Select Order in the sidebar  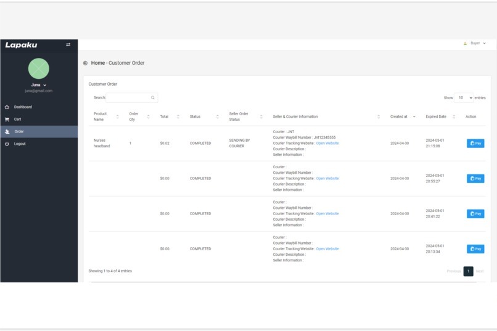pyautogui.click(x=39, y=131)
